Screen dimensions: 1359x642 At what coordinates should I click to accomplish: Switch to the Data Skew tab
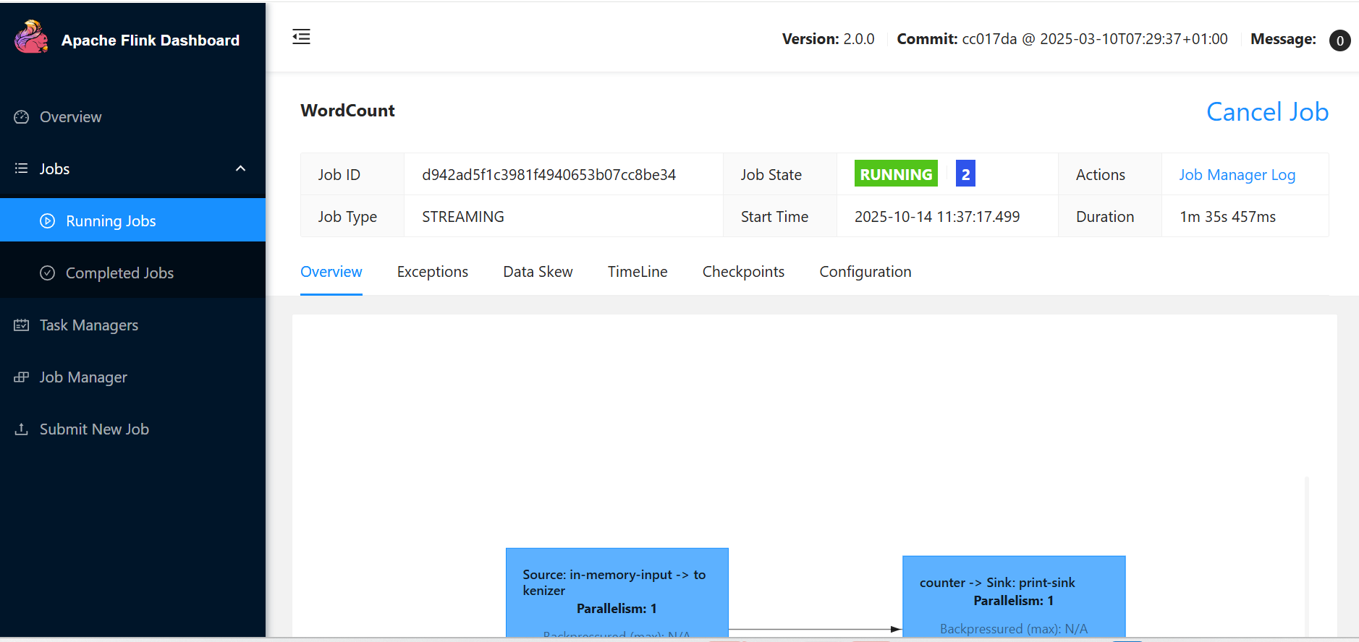538,272
